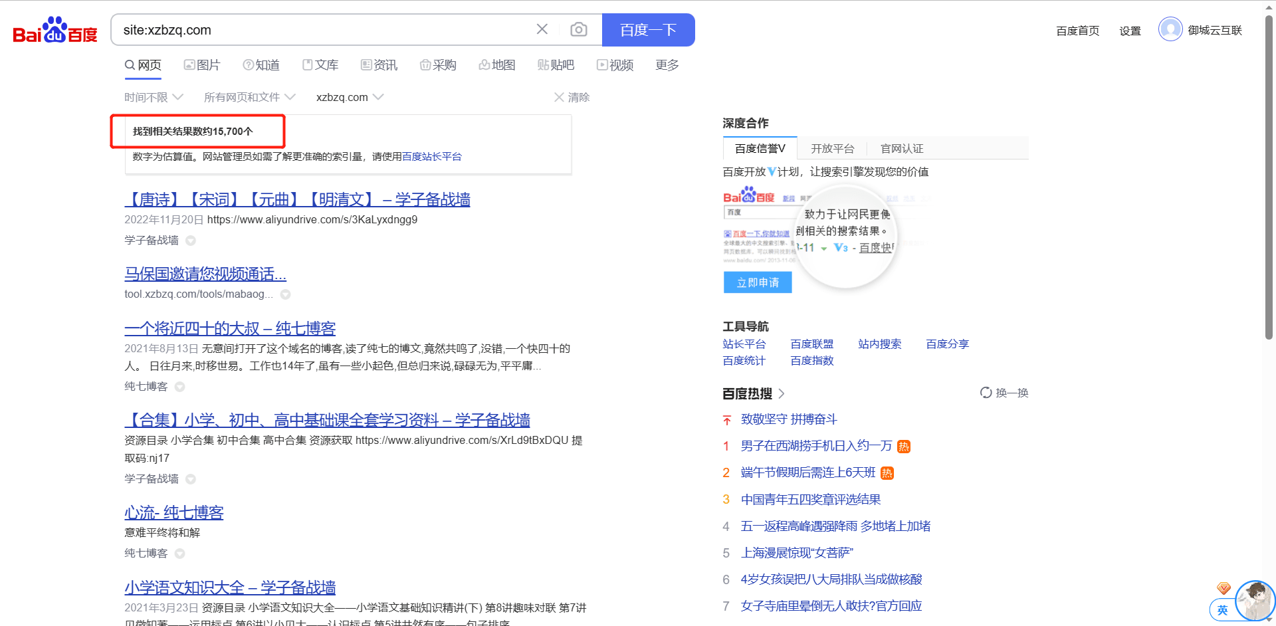Select the 开放平台 tab
Viewport: 1276px width, 626px height.
pos(832,149)
